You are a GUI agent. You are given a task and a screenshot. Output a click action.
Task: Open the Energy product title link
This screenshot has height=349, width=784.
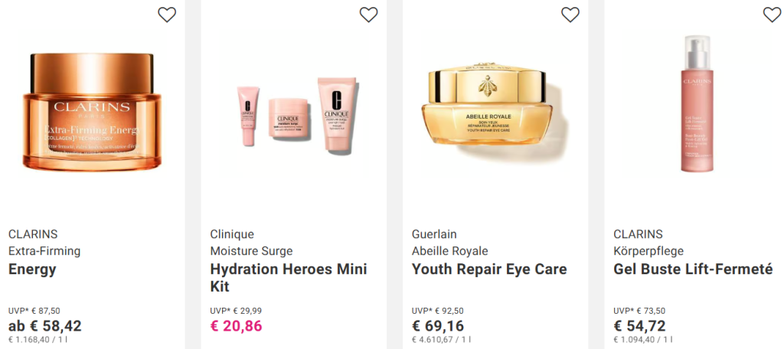[x=32, y=269]
